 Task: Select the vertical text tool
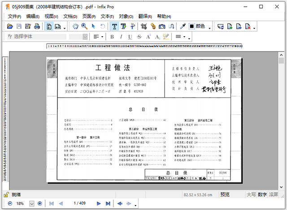click(x=133, y=26)
